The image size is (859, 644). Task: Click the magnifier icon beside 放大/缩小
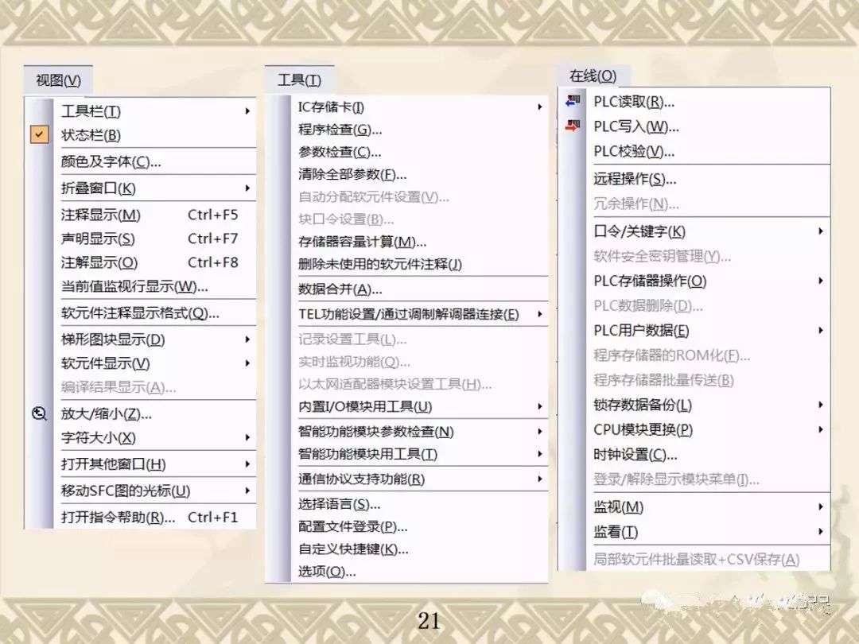(39, 414)
